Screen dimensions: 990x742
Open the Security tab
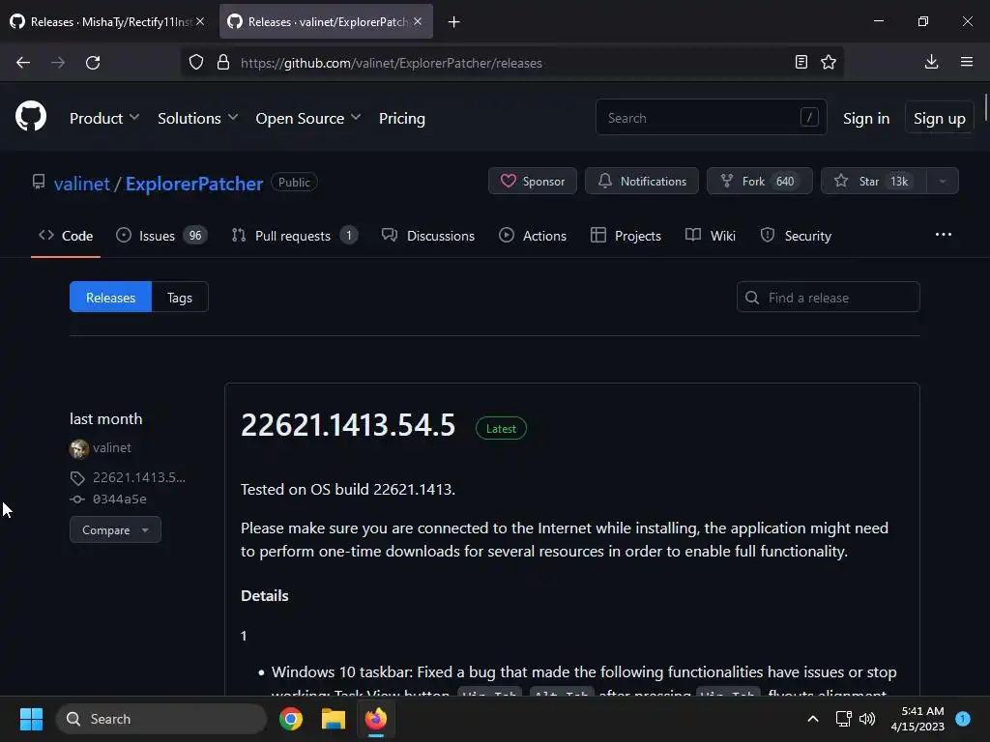click(x=796, y=236)
